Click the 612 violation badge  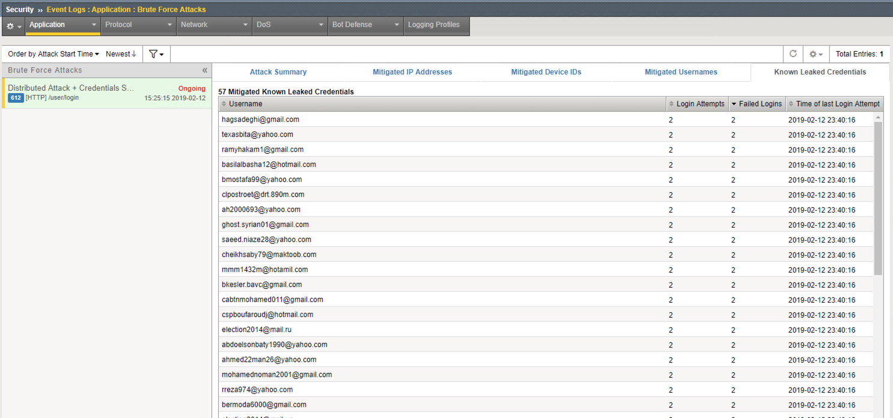(x=16, y=98)
